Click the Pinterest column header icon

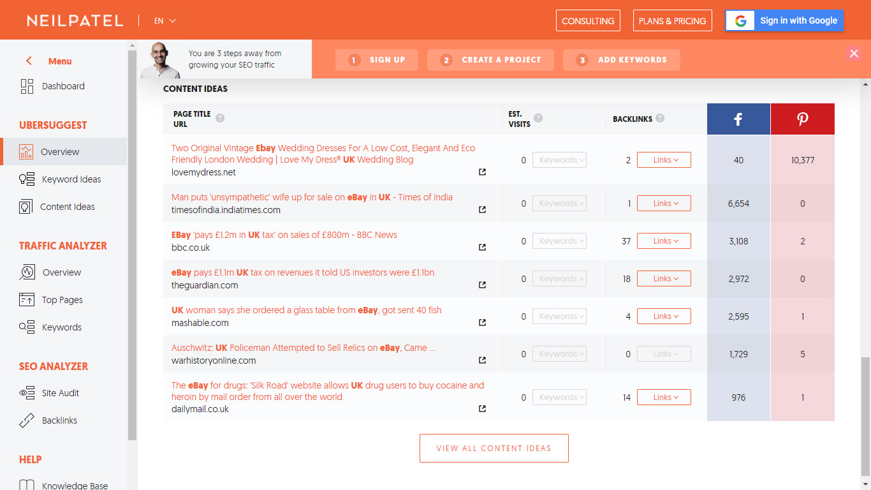point(802,119)
